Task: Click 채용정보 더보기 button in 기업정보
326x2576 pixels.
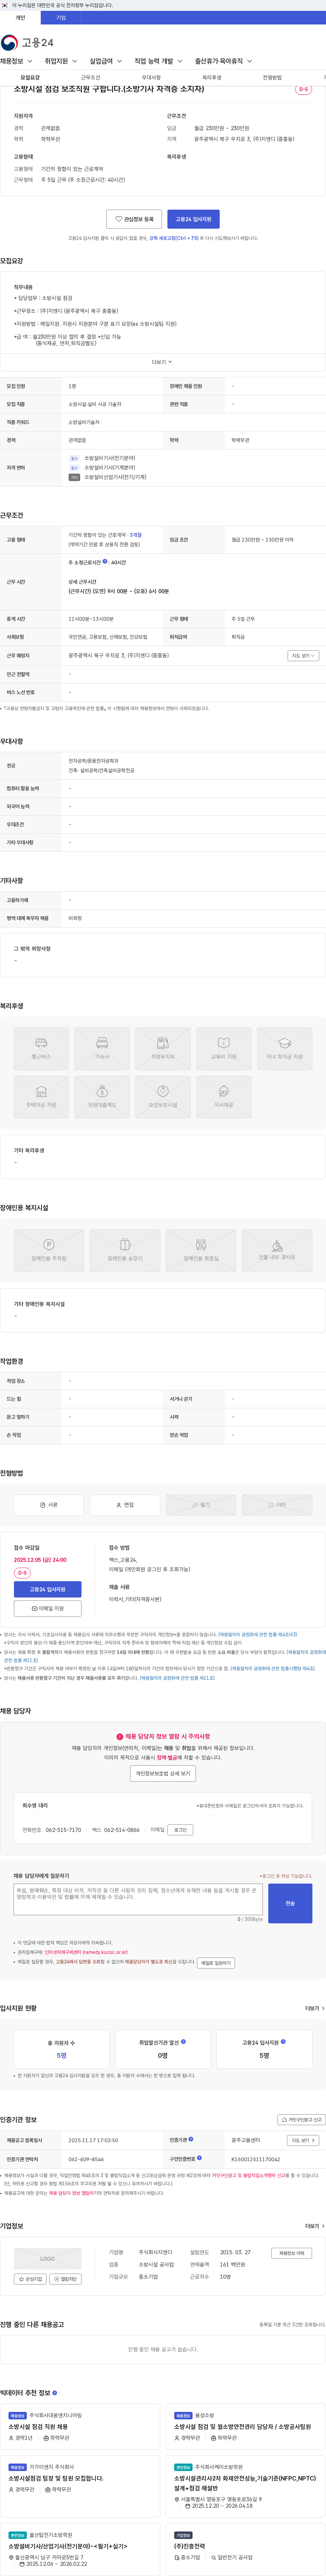Action: click(292, 2253)
